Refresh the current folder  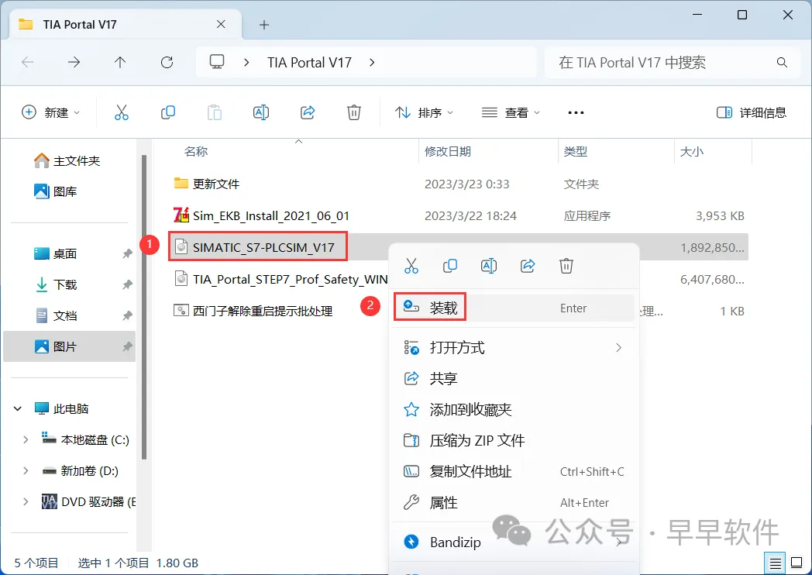pos(167,63)
